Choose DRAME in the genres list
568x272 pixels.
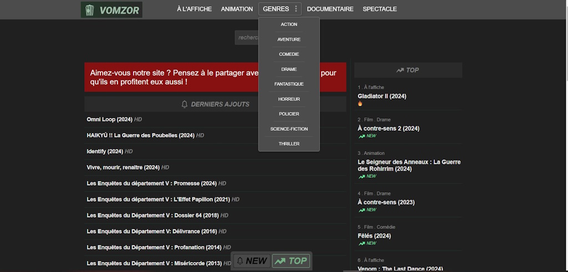pyautogui.click(x=289, y=69)
